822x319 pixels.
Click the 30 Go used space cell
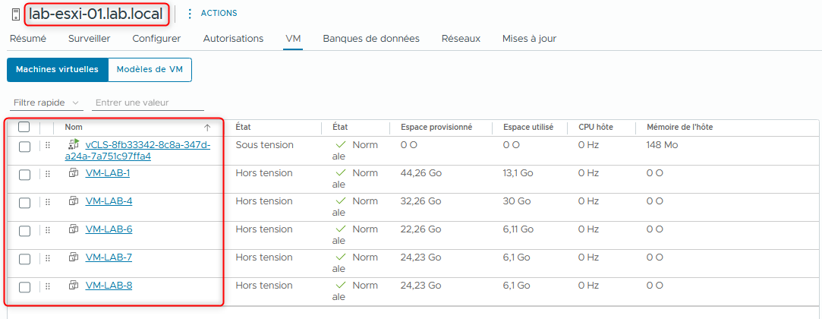[516, 201]
